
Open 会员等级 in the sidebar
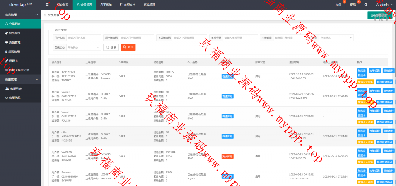click(x=15, y=33)
